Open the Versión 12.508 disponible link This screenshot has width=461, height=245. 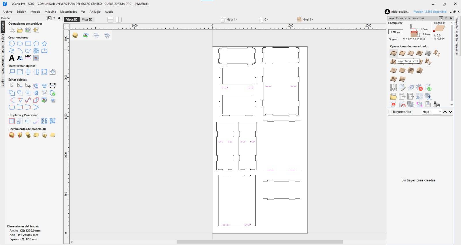tap(430, 12)
